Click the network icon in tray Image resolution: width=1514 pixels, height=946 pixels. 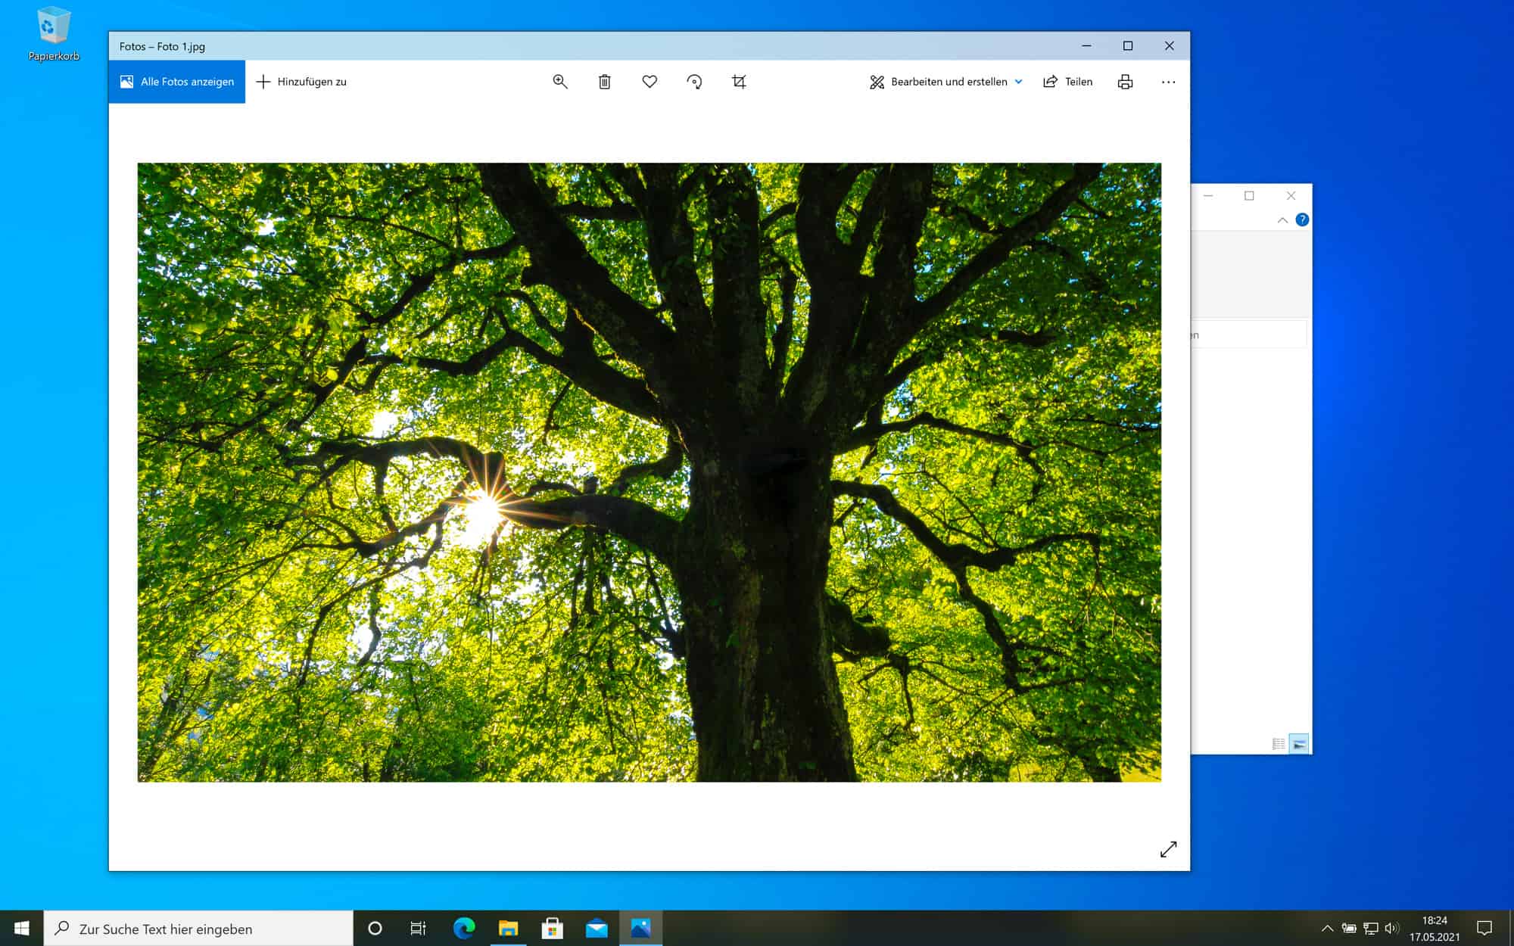tap(1370, 929)
